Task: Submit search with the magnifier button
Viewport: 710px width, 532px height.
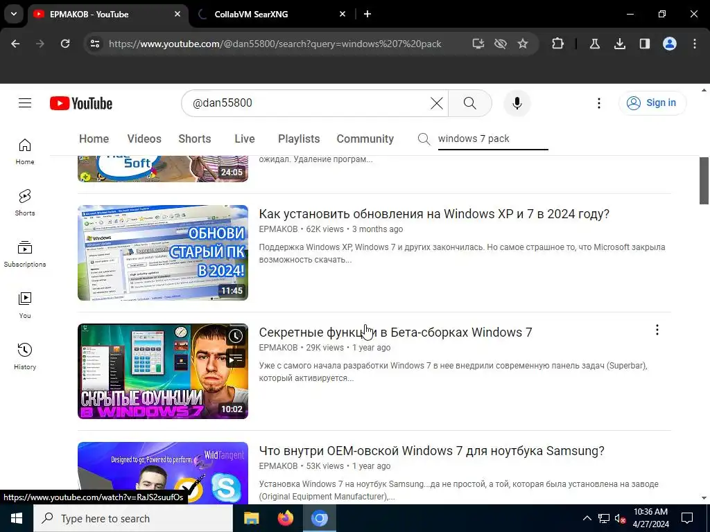Action: [470, 103]
